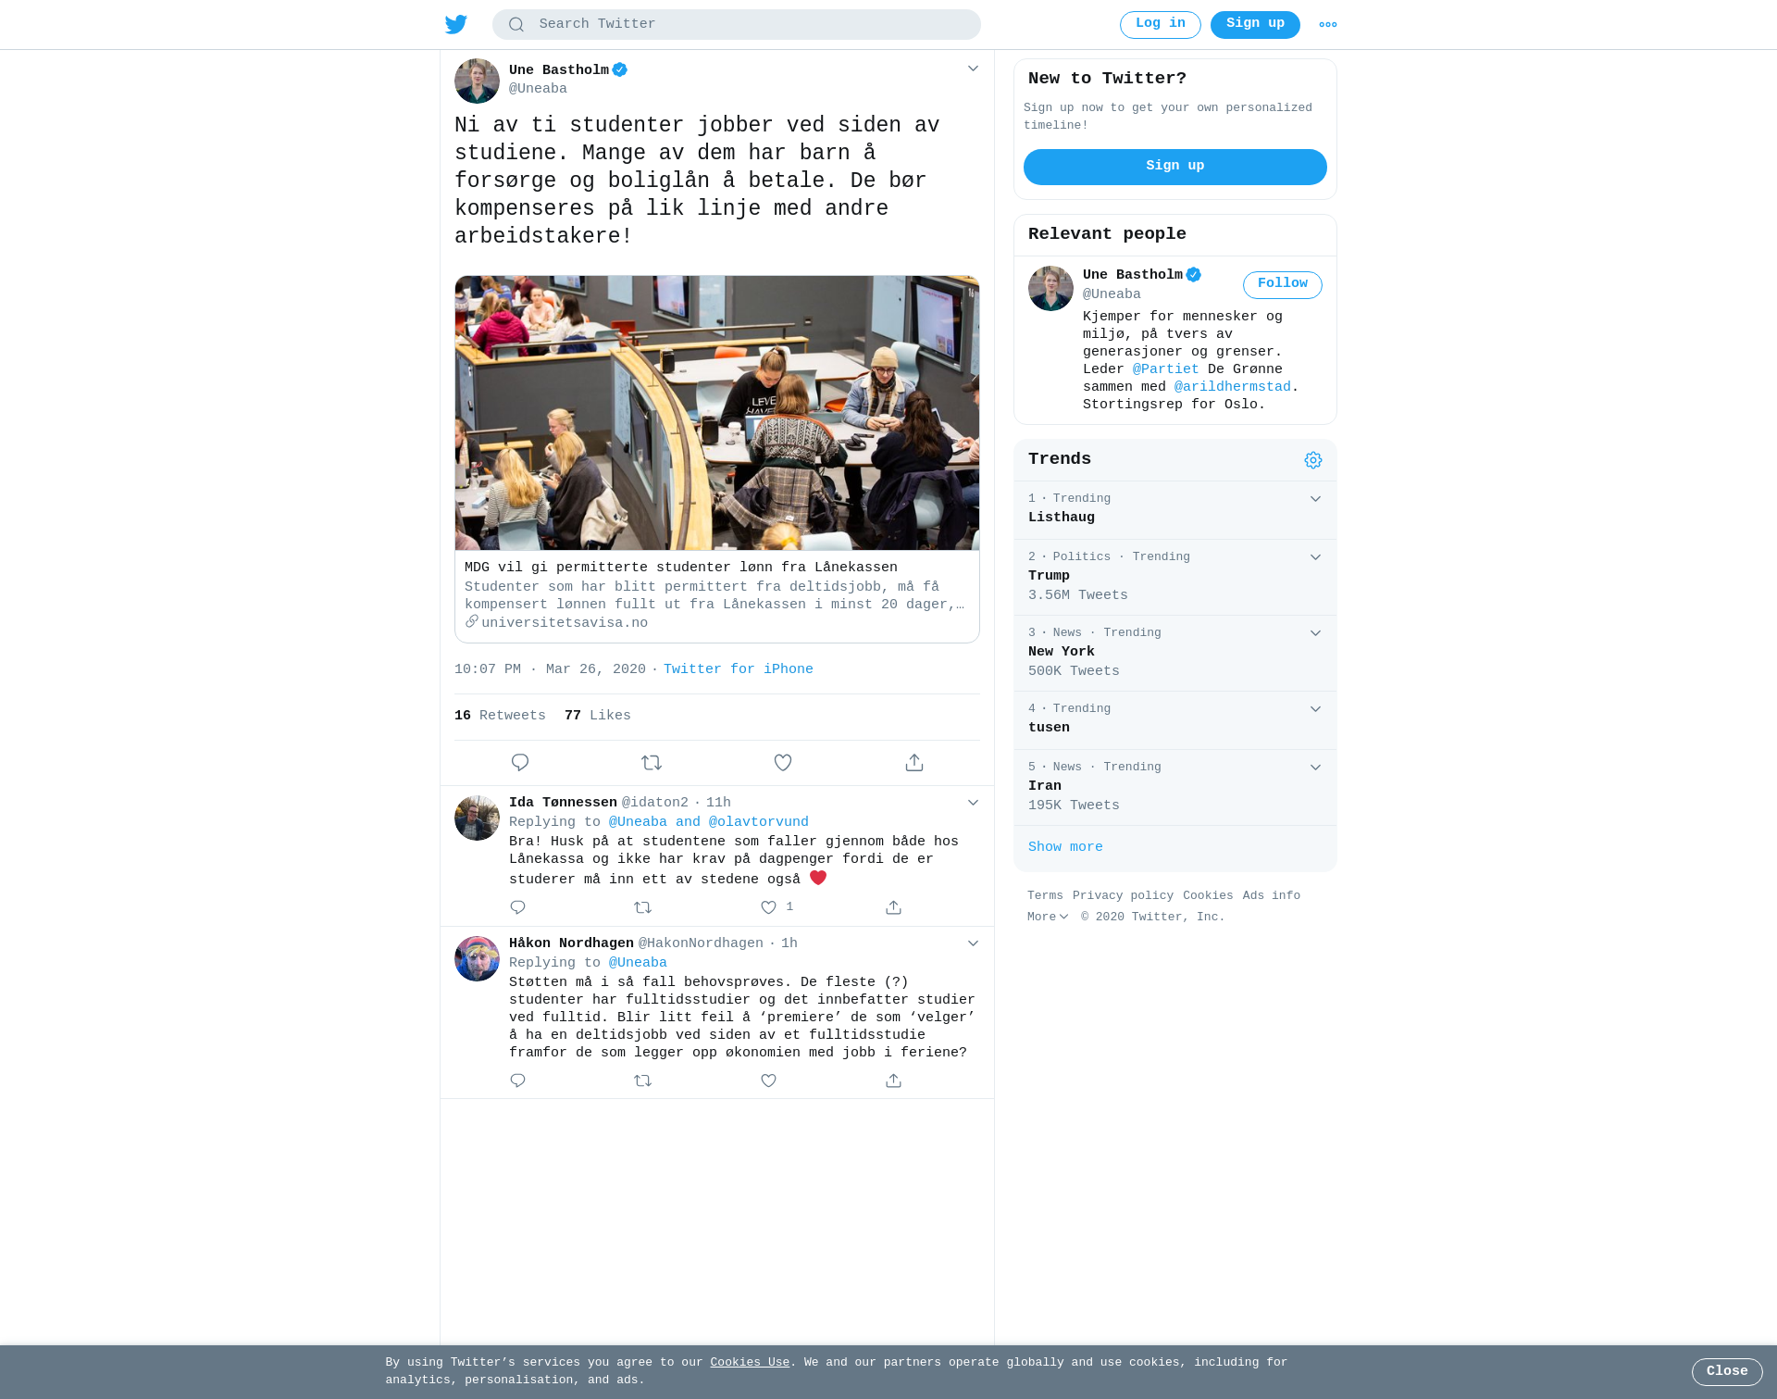Share the main tweet via share icon
This screenshot has height=1399, width=1777.
point(914,763)
